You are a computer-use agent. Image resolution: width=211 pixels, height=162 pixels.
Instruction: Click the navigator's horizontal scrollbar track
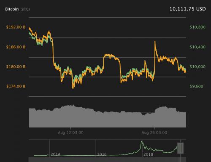coord(107,159)
